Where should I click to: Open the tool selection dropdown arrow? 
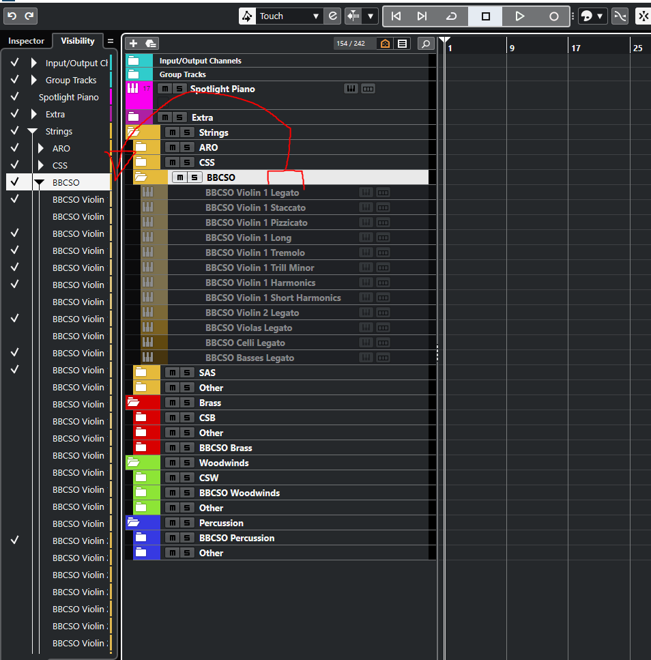tap(600, 16)
